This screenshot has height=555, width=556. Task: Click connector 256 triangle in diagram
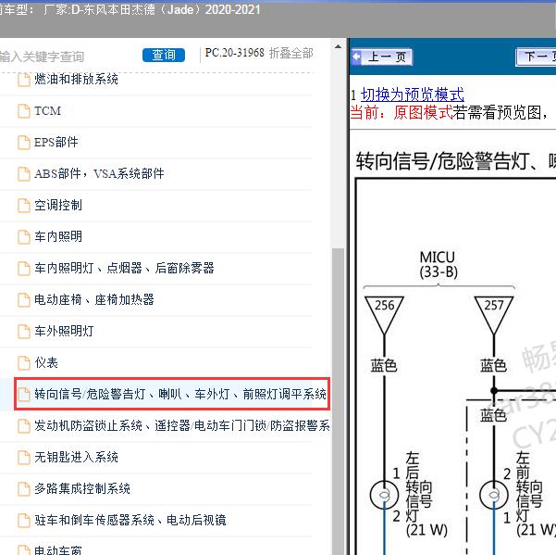[384, 315]
